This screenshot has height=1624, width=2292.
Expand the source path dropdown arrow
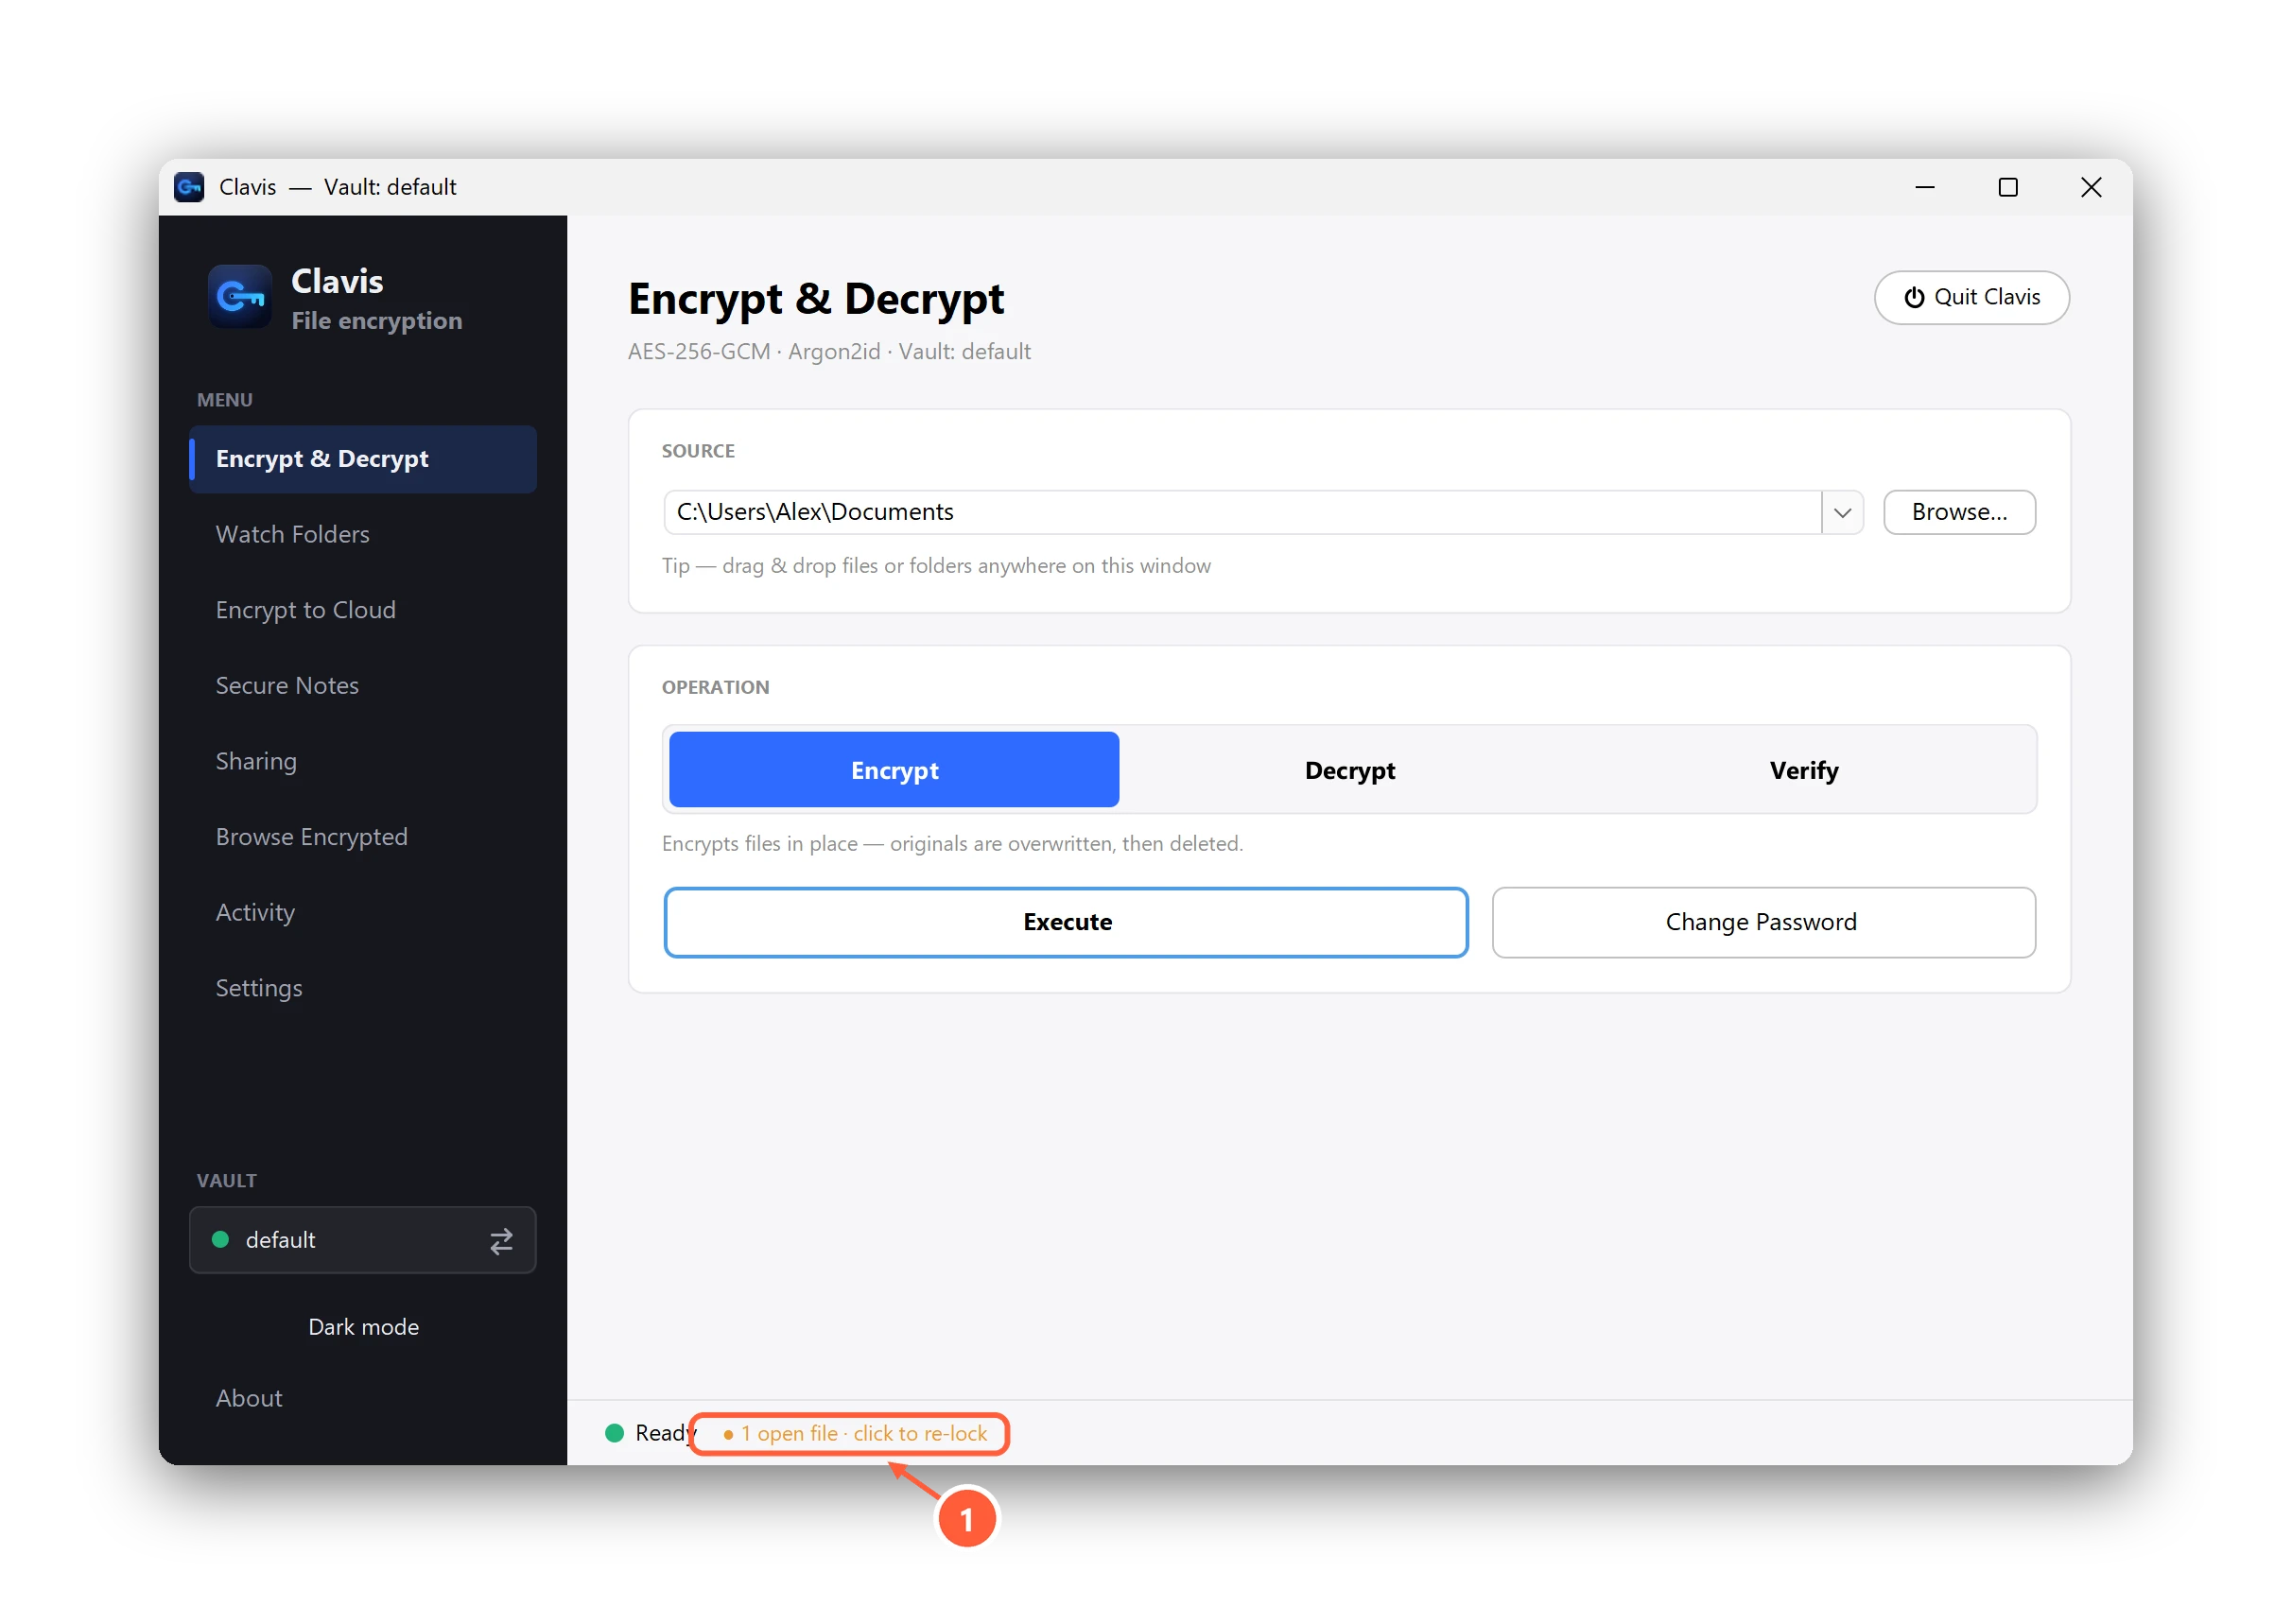point(1841,512)
